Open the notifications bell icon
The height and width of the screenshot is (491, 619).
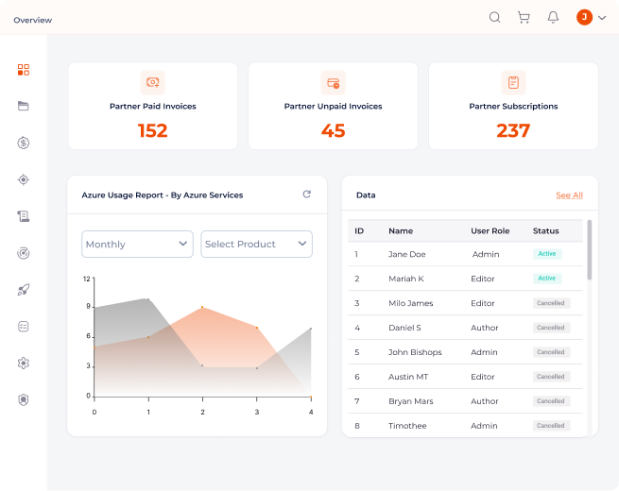click(x=553, y=17)
